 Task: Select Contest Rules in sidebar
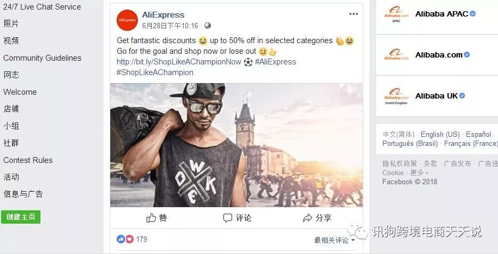(x=28, y=160)
